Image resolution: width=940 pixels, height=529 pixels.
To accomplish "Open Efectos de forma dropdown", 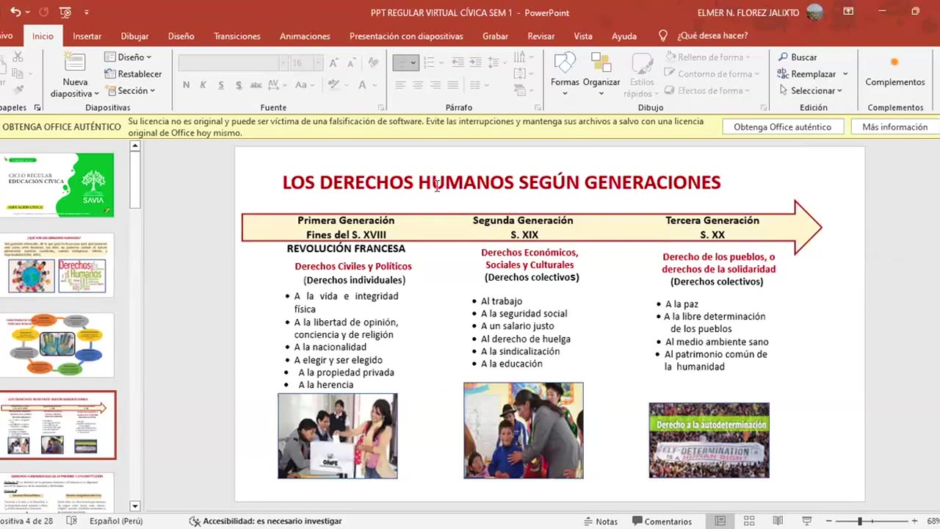I will [x=706, y=90].
